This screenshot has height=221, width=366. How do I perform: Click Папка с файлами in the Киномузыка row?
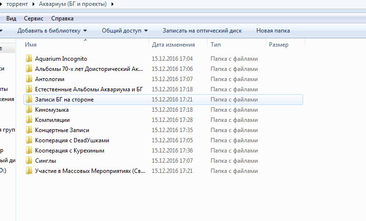pos(234,110)
